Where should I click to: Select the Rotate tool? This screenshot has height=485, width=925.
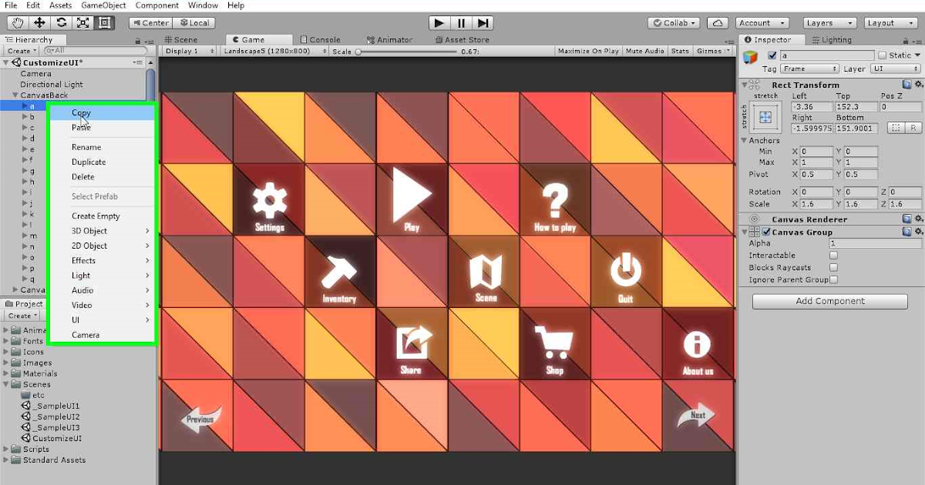(60, 22)
